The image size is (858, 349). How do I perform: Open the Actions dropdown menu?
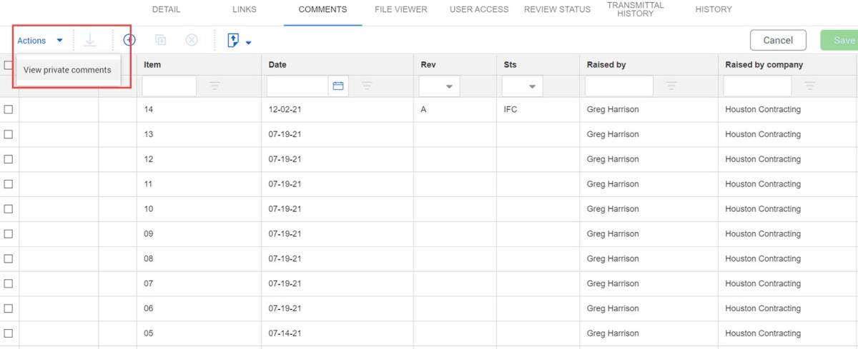pos(40,41)
